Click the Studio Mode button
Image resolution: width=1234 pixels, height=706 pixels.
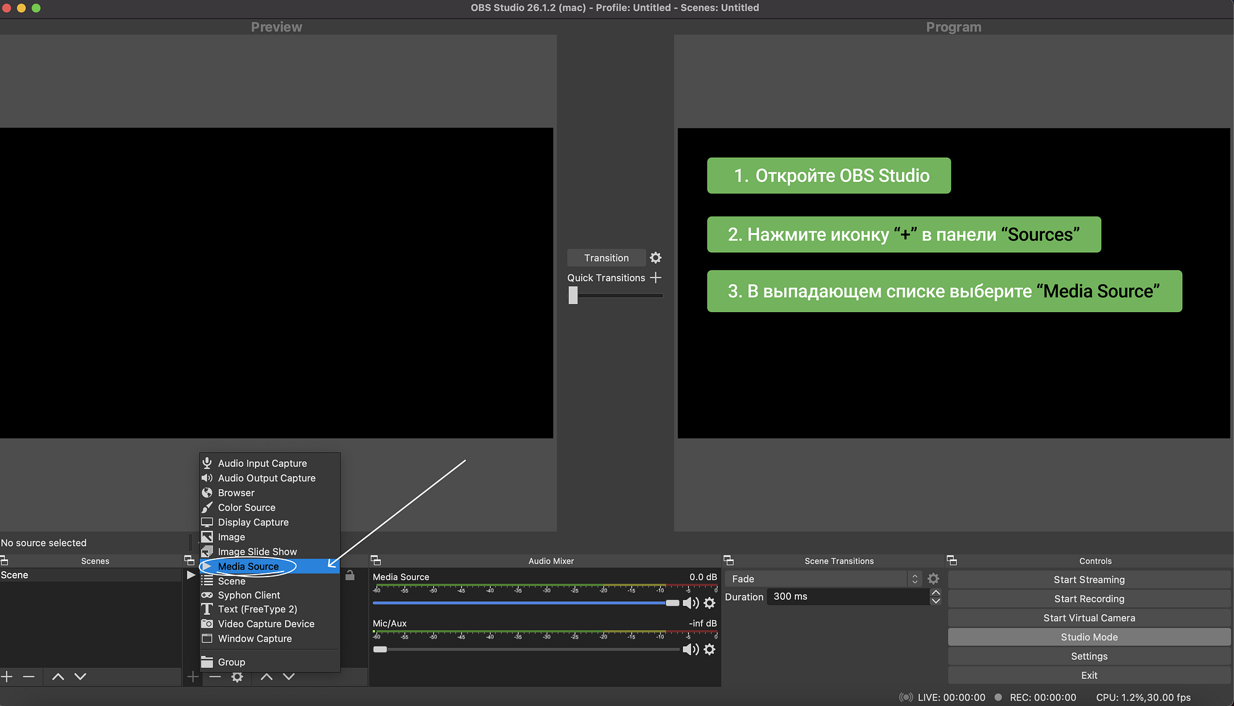[1088, 637]
